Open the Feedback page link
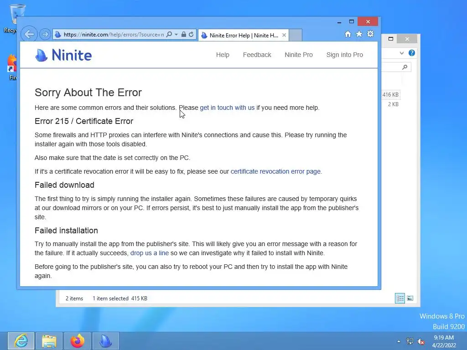 [x=257, y=55]
